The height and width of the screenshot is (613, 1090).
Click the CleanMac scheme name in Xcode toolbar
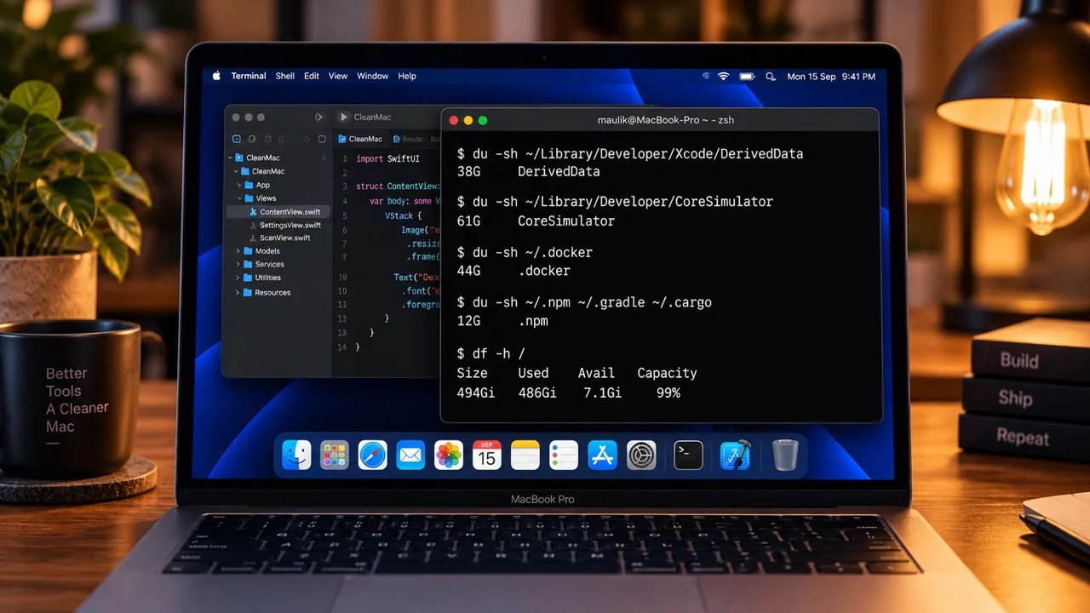click(x=372, y=117)
